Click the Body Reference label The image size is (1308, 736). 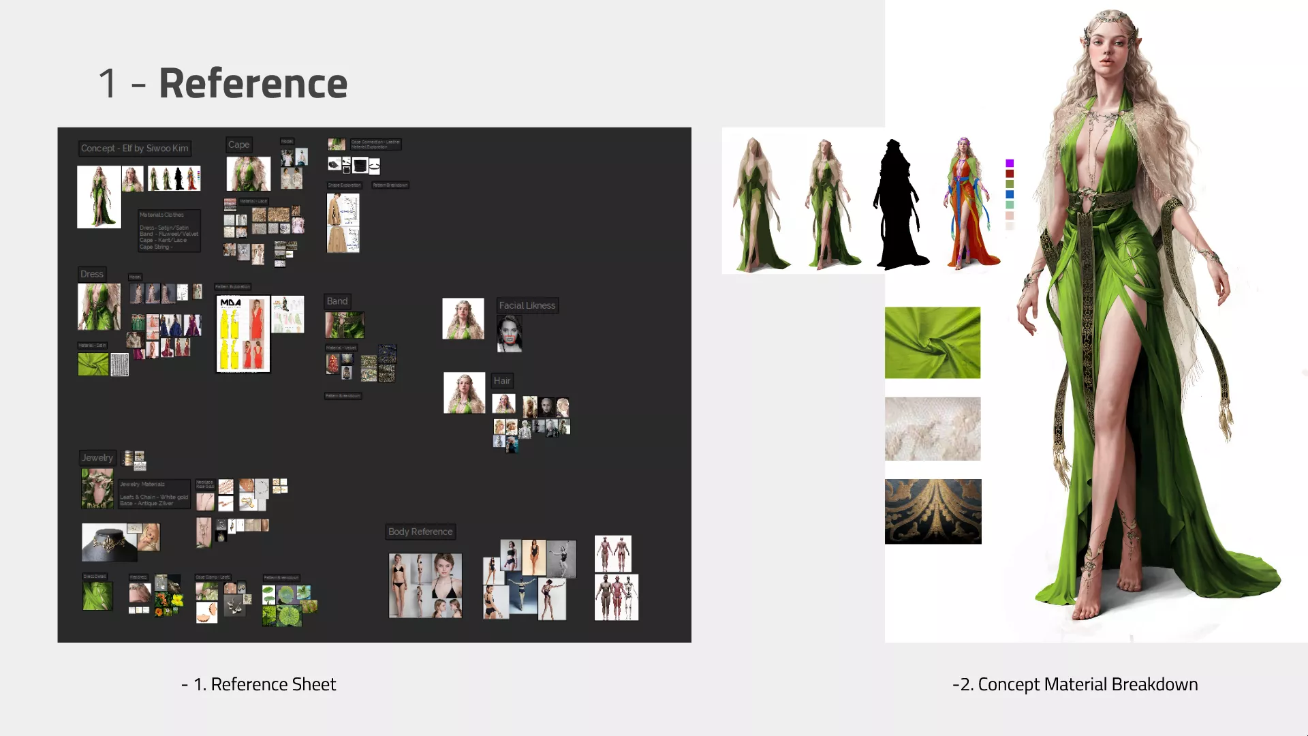click(420, 532)
